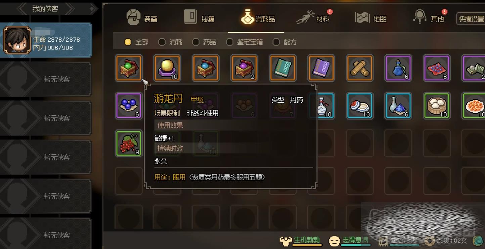Pick the bamboo scroll item
The image size is (485, 249).
point(360,68)
